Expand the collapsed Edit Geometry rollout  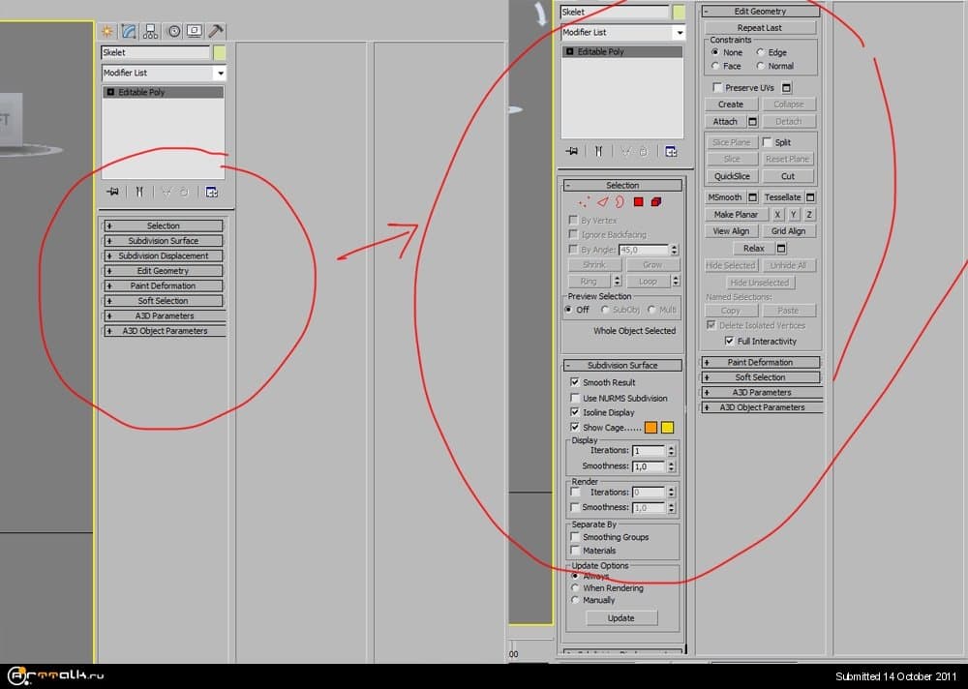tap(163, 271)
